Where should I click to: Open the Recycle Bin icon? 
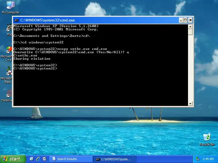207,139
